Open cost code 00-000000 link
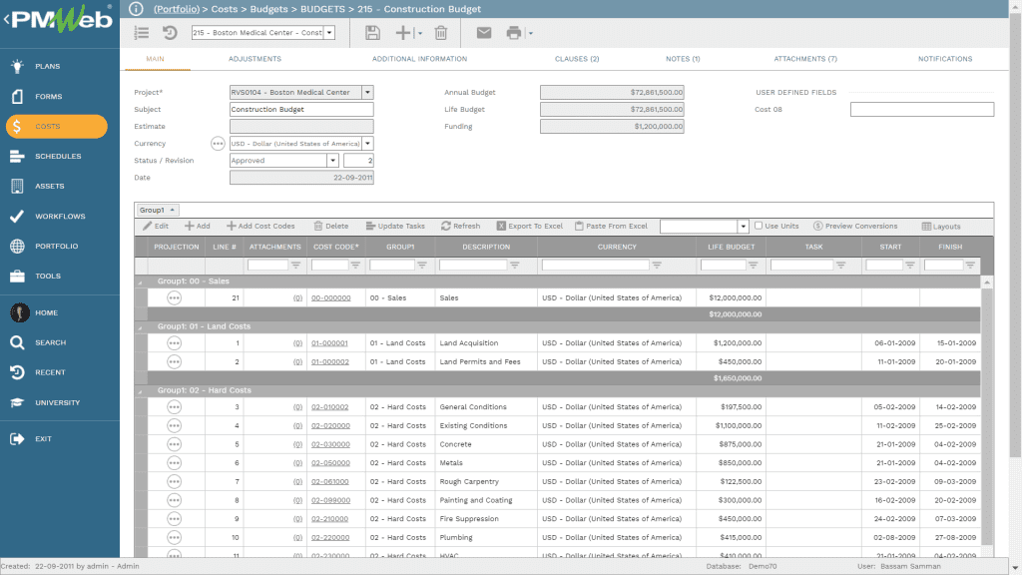This screenshot has width=1022, height=575. [x=331, y=297]
